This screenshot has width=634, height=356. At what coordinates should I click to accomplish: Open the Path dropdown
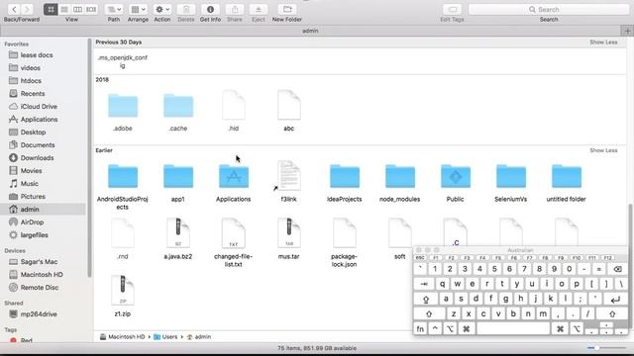coord(114,9)
